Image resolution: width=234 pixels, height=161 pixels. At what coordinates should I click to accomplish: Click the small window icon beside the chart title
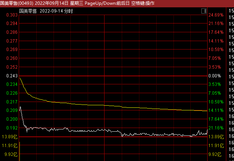204,11
